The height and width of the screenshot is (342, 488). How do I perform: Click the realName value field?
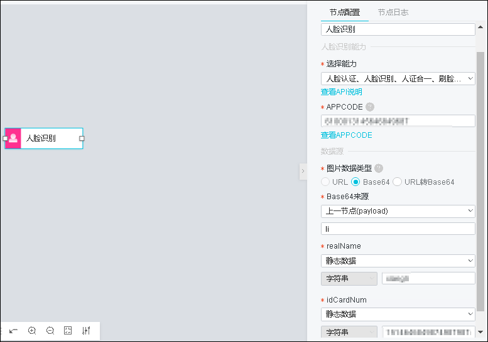428,278
